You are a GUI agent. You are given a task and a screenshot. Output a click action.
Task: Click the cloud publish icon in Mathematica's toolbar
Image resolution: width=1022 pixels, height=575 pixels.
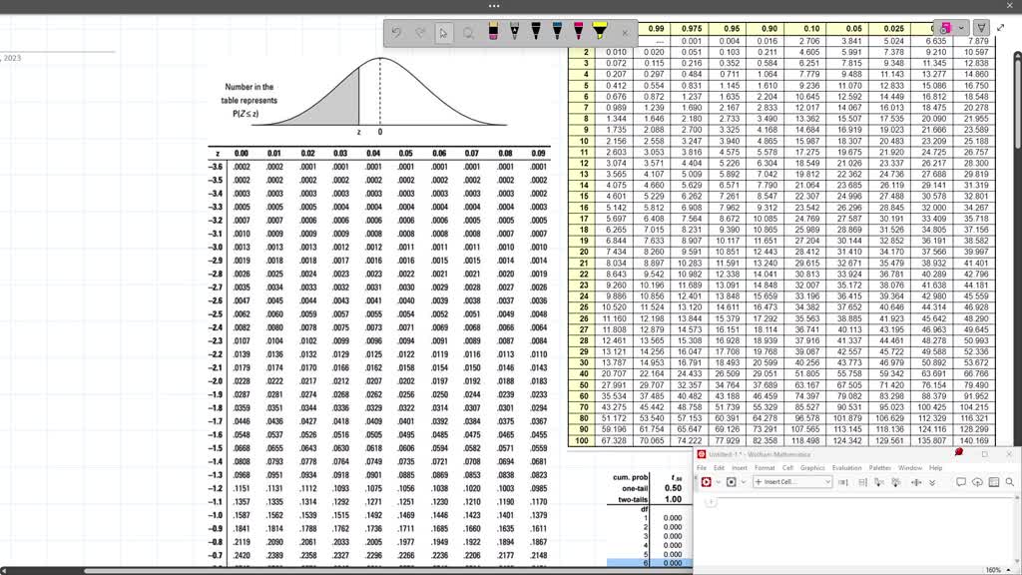coord(978,483)
